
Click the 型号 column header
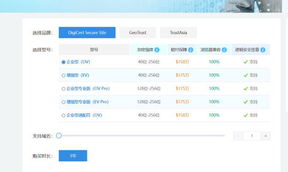pyautogui.click(x=94, y=50)
